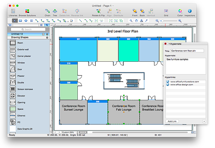Select the Chain connection mode
The width and height of the screenshot is (215, 148).
click(x=47, y=11)
